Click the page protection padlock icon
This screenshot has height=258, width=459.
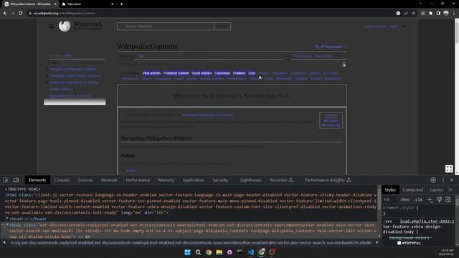coord(344,64)
